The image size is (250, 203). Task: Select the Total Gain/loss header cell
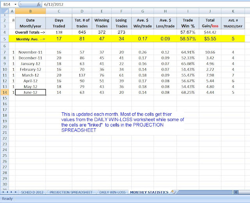210,23
